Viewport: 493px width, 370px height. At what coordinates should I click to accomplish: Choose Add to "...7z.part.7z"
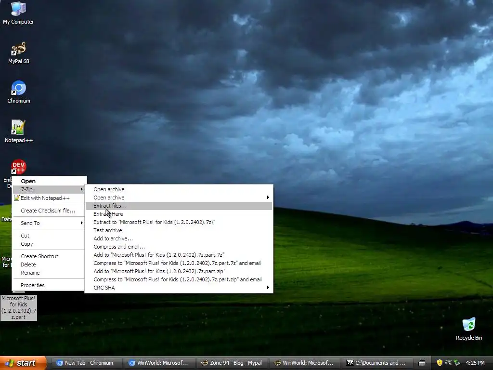coord(179,254)
